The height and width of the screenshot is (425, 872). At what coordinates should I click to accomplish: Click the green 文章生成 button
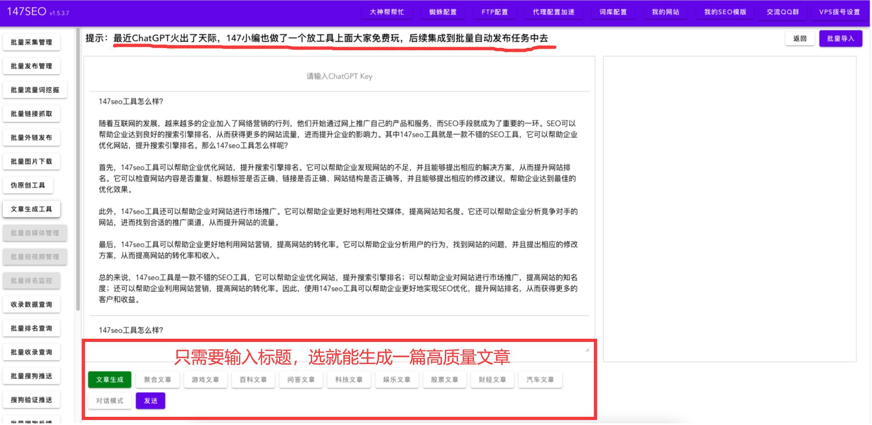point(110,379)
